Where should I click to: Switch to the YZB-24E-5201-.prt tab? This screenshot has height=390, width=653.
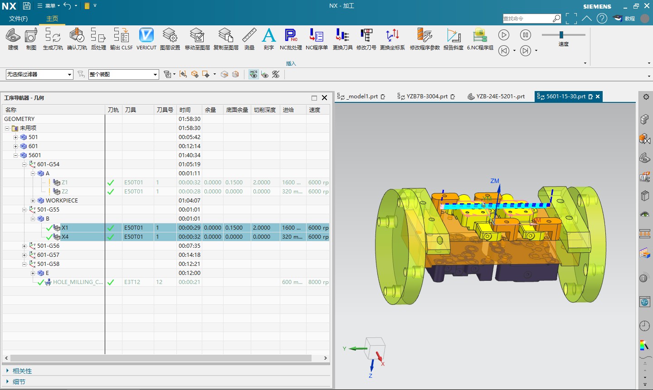(x=496, y=96)
